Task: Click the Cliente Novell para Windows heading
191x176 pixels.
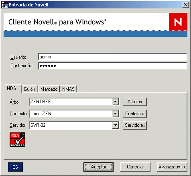Action: pos(57,22)
